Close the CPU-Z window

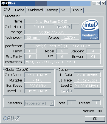coord(103,3)
